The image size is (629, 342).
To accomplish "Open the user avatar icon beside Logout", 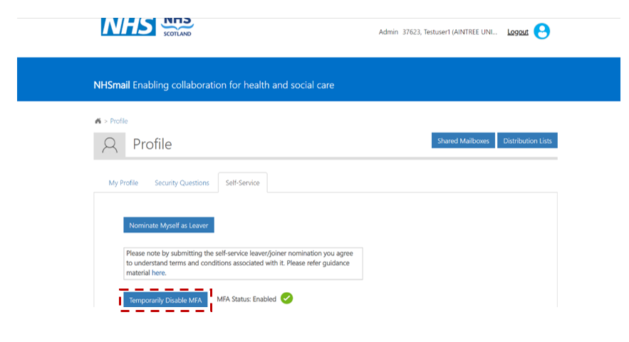I will [541, 31].
